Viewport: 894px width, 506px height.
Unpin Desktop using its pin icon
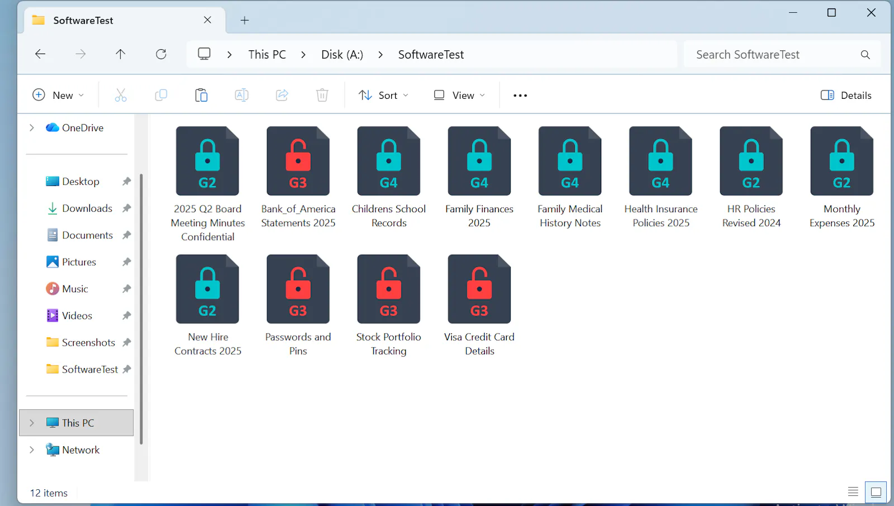click(x=127, y=182)
